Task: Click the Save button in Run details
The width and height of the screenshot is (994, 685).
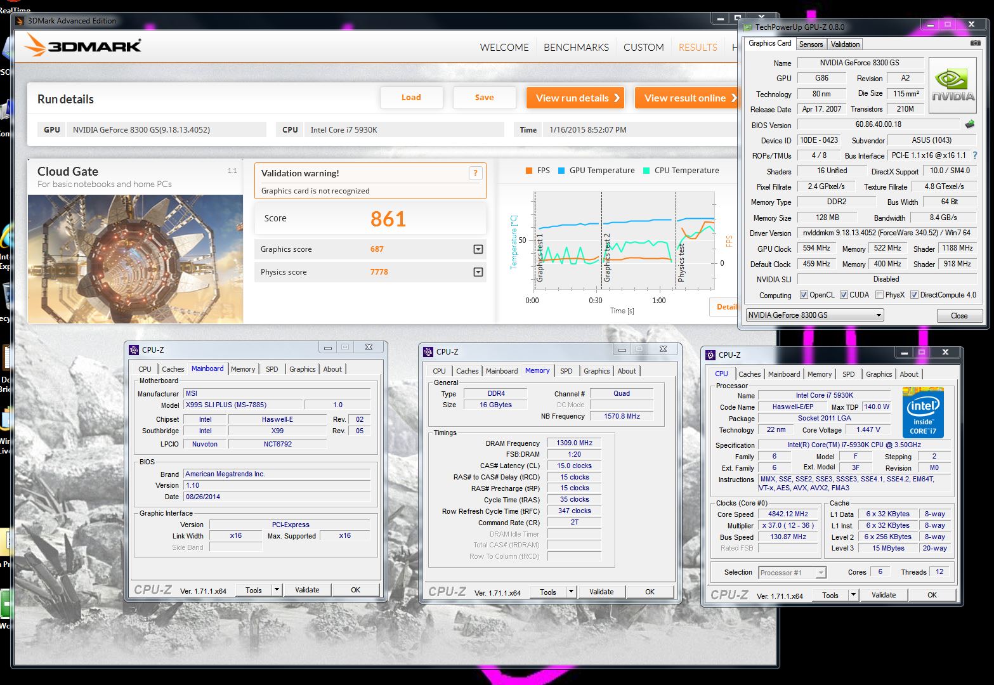Action: [x=484, y=97]
